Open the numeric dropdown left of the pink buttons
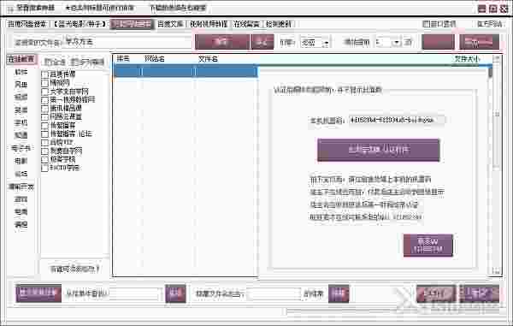513x326 pixels. (x=388, y=42)
